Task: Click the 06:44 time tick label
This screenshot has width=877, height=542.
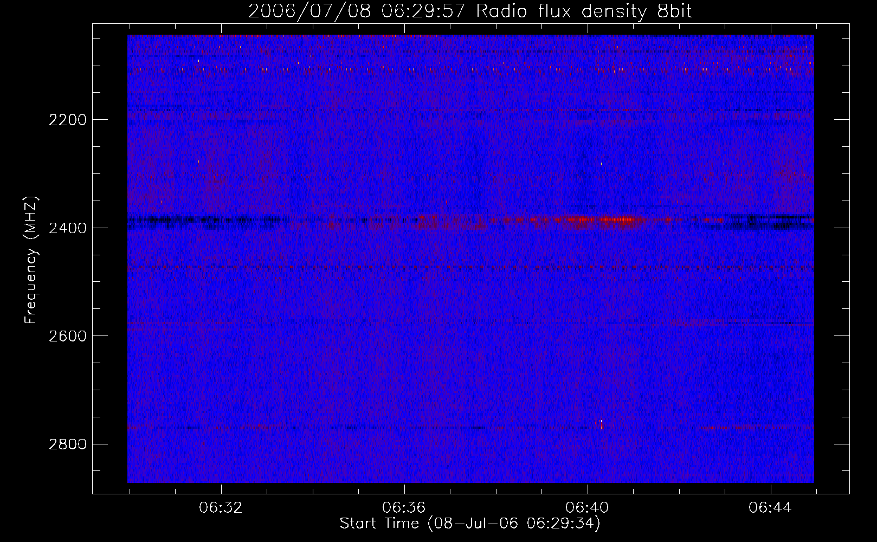Action: tap(770, 508)
